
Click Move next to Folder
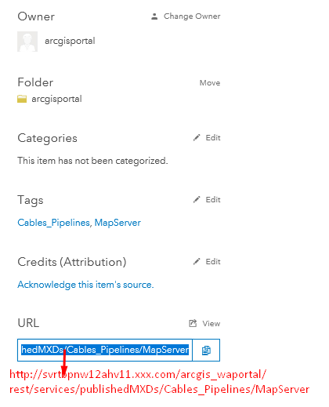[x=210, y=83]
